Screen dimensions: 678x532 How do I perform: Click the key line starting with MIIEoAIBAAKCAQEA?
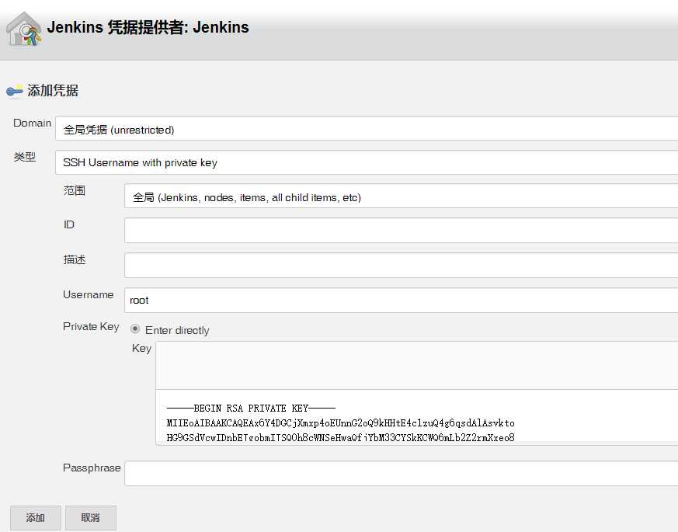click(x=340, y=423)
